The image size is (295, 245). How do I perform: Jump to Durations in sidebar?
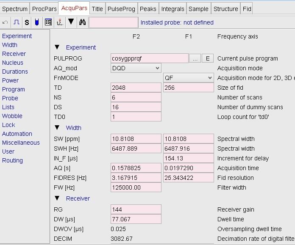tap(15, 72)
